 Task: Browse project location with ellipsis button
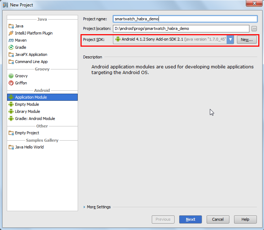(x=254, y=28)
